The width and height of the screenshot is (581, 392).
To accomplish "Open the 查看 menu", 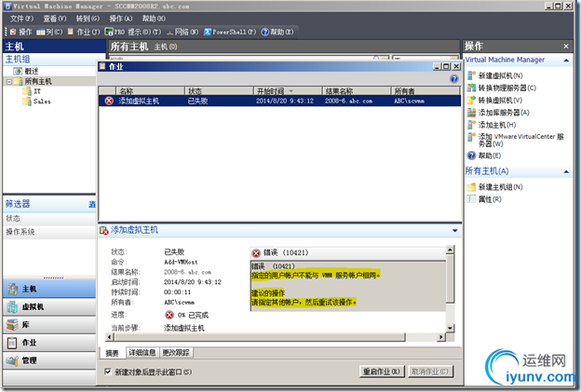I will (54, 19).
